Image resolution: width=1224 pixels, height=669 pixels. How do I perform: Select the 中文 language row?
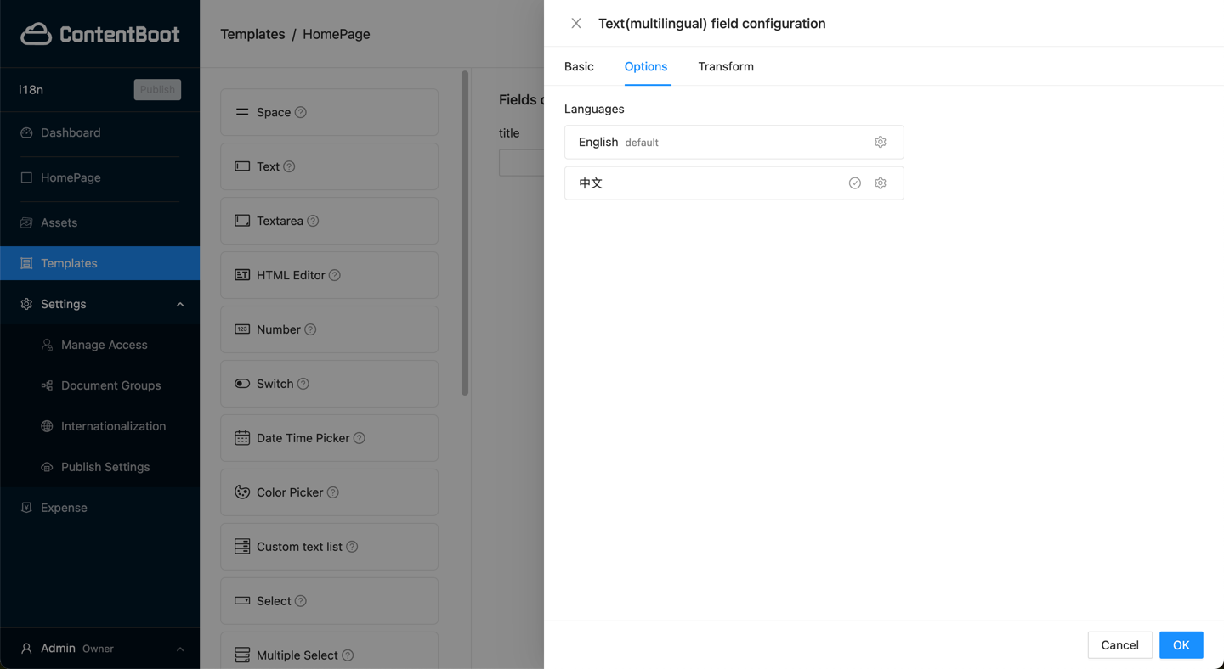coord(734,183)
